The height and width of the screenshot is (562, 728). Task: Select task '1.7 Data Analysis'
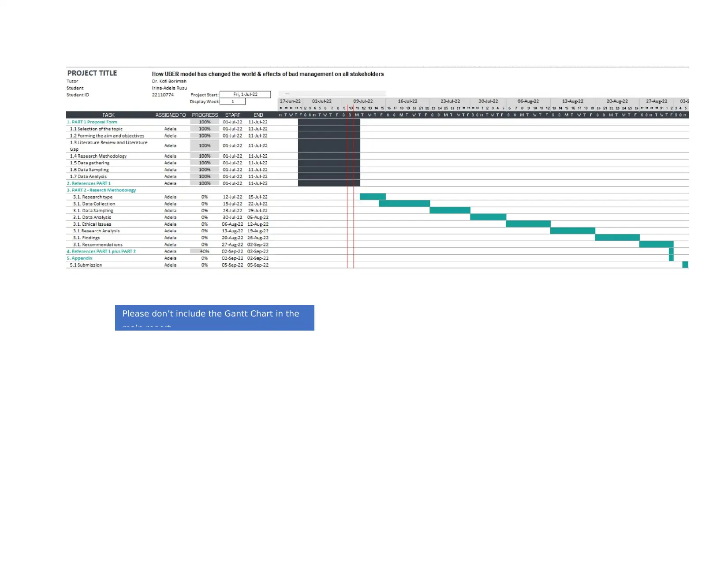[88, 177]
